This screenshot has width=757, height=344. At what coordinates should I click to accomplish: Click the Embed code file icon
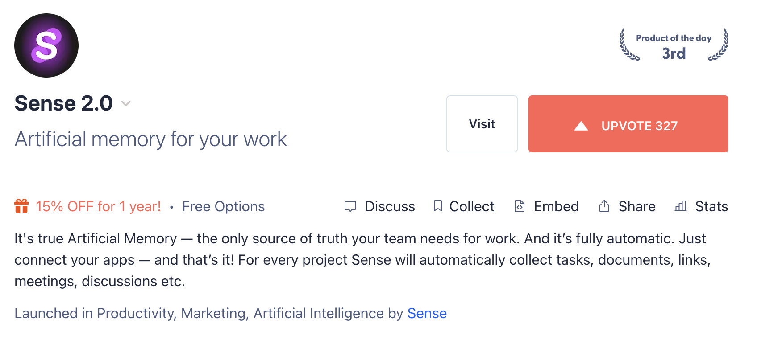click(520, 206)
